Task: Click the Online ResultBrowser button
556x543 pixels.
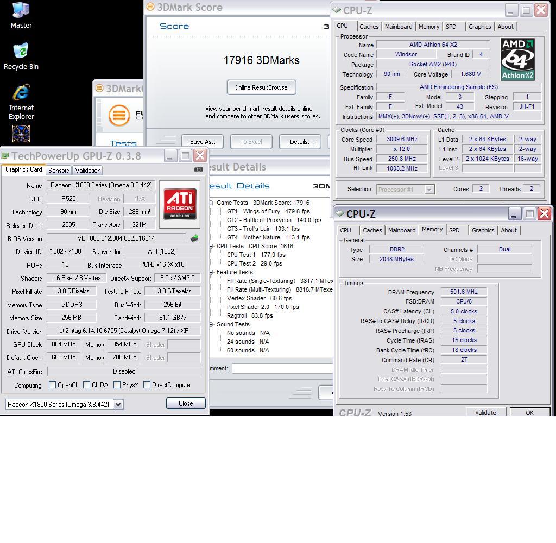Action: click(x=261, y=87)
